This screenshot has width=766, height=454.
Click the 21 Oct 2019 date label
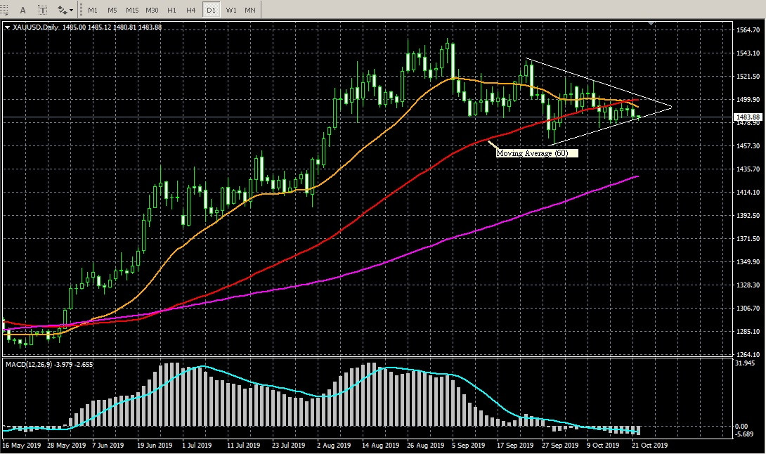650,445
